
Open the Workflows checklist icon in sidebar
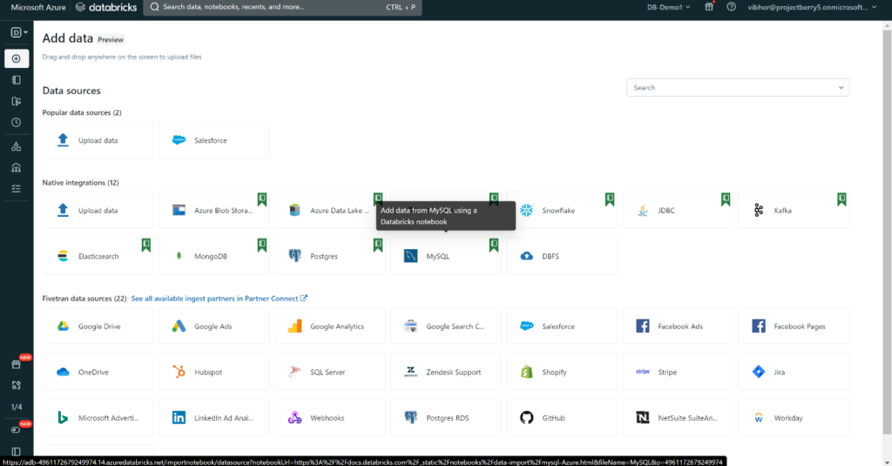click(x=17, y=188)
